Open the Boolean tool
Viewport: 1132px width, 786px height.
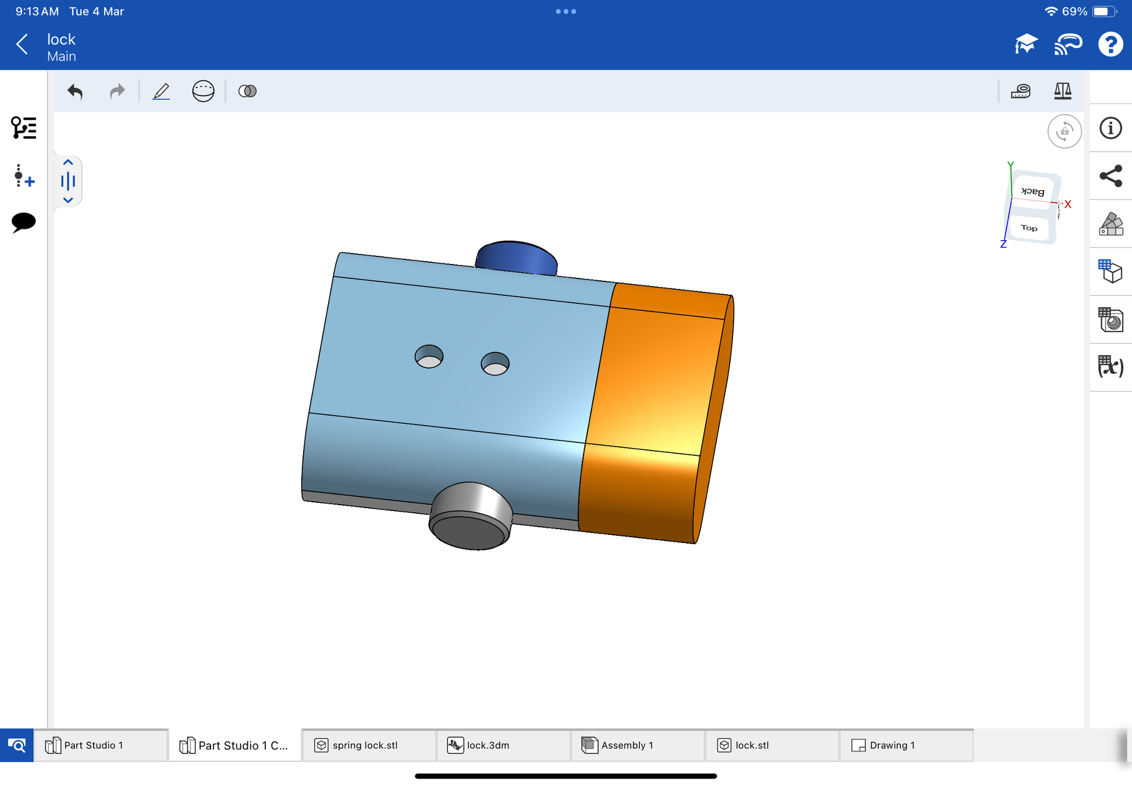tap(247, 91)
